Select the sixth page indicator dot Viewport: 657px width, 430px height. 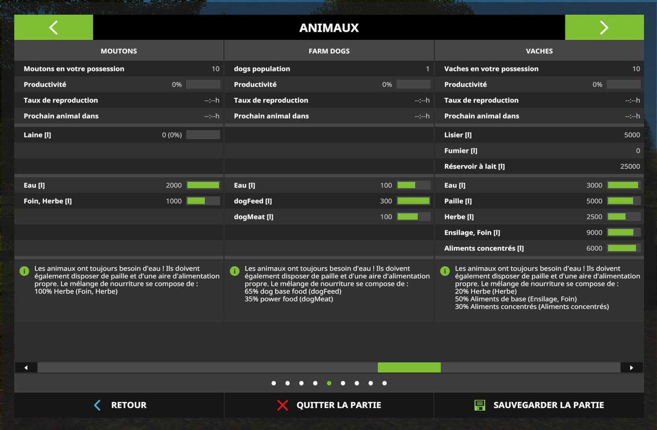pos(343,383)
